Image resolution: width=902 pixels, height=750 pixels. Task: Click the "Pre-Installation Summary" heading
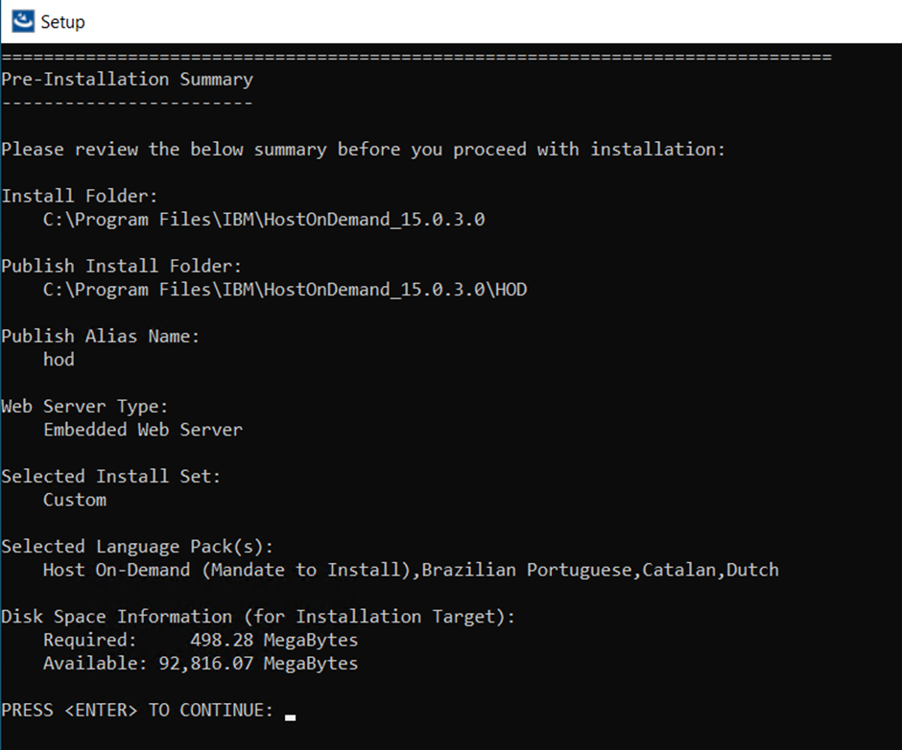pos(127,80)
